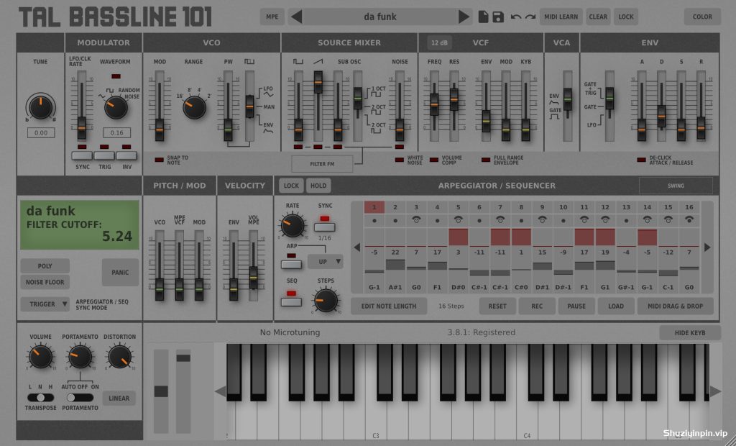This screenshot has width=736, height=446.
Task: Enable Volume Comp
Action: click(x=434, y=160)
